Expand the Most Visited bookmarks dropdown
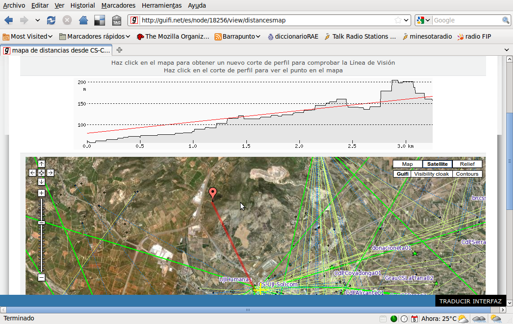 point(28,36)
